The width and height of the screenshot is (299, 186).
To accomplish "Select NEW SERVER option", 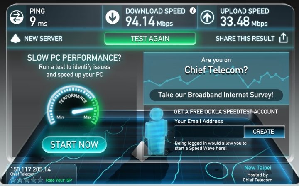I will click(x=43, y=39).
